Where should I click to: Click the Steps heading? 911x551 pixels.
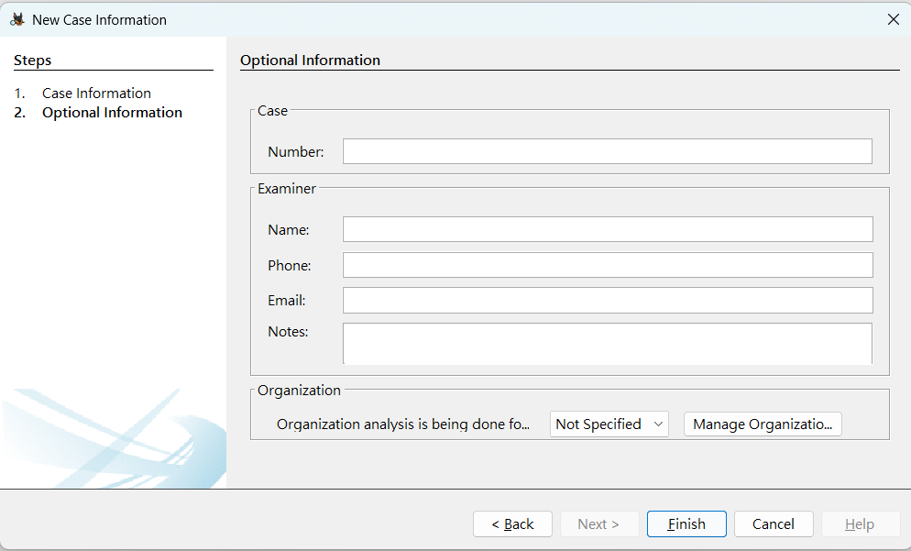pyautogui.click(x=33, y=60)
